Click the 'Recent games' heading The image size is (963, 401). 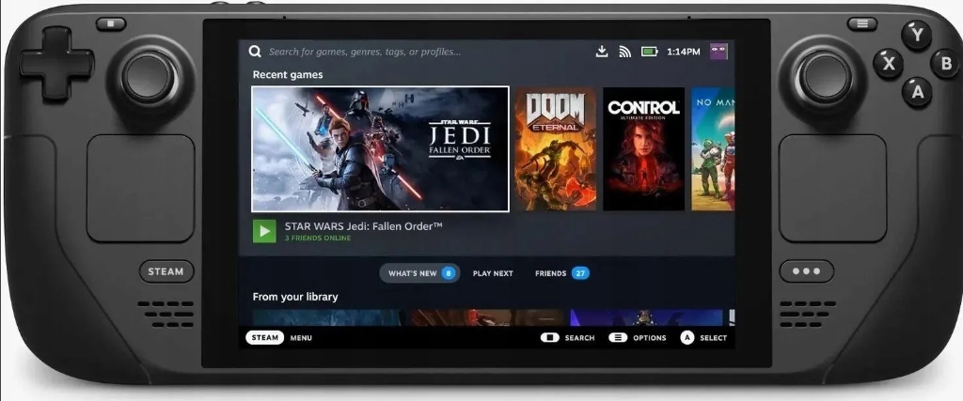[288, 75]
